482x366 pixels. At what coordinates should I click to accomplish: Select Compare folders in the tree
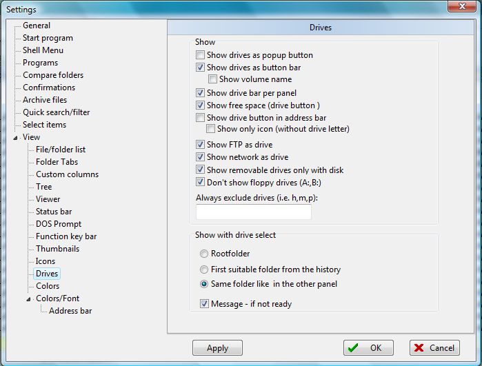coord(53,75)
